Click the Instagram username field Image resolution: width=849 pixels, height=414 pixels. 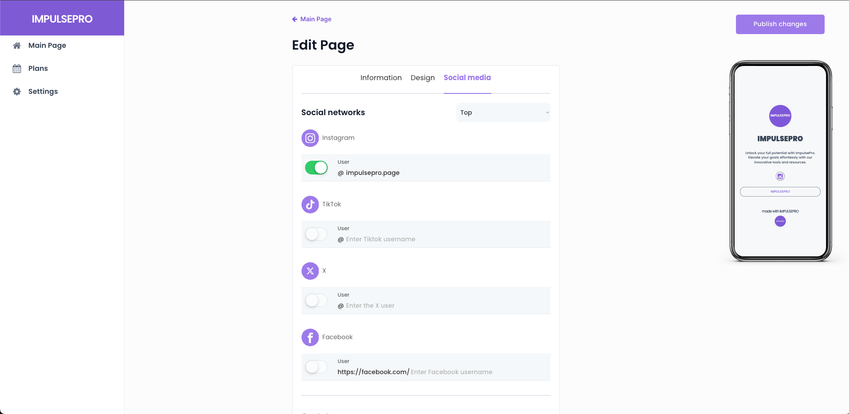pos(446,173)
